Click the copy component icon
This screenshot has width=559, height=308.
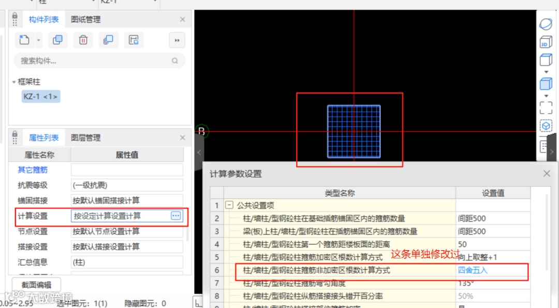tap(57, 40)
